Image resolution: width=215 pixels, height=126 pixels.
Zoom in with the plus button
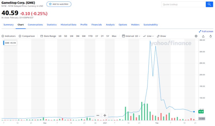(x=105, y=115)
